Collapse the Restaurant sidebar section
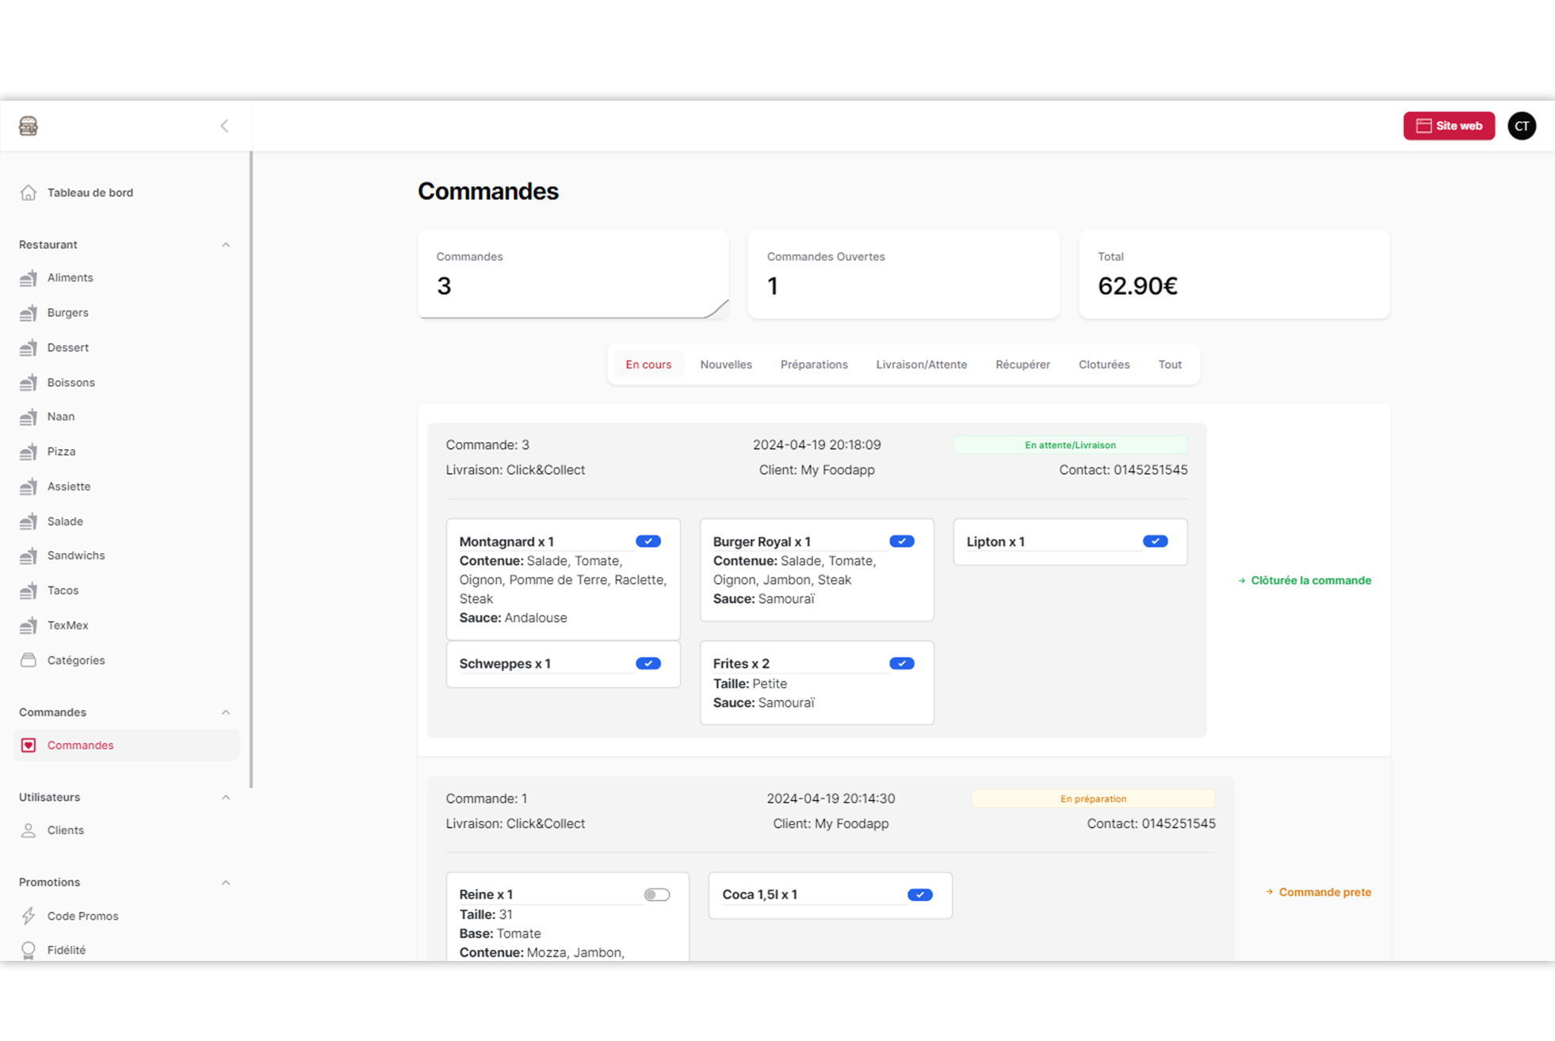1555x1041 pixels. [x=226, y=245]
